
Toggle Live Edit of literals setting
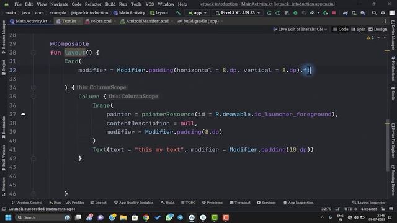coord(300,29)
